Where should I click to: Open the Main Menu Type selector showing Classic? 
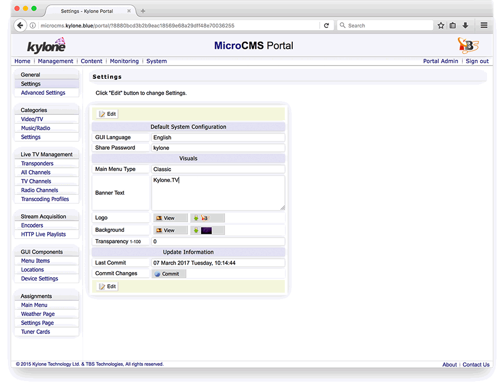coord(218,168)
